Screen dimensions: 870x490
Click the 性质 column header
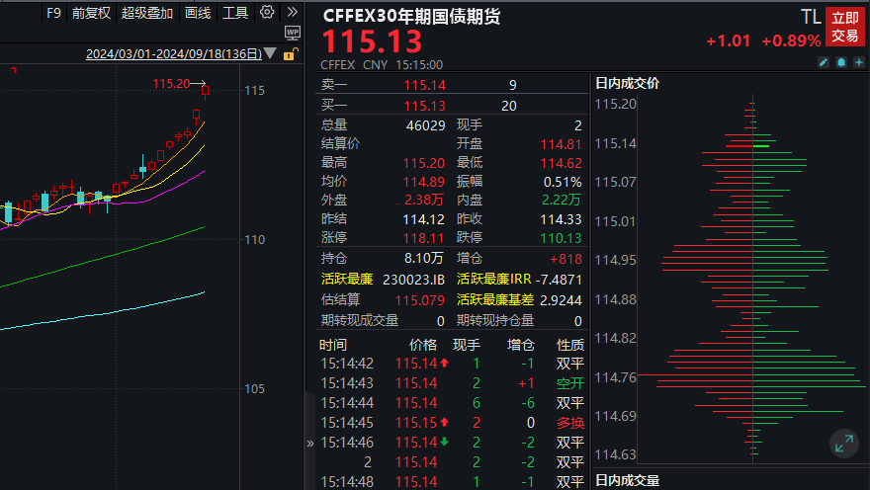tap(570, 345)
